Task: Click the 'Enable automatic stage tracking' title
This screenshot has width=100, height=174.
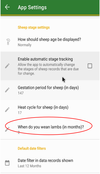Action: (x=45, y=59)
